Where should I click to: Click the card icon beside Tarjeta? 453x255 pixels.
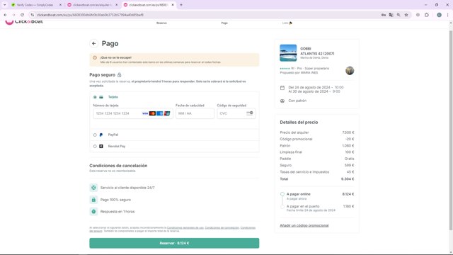pos(101,97)
